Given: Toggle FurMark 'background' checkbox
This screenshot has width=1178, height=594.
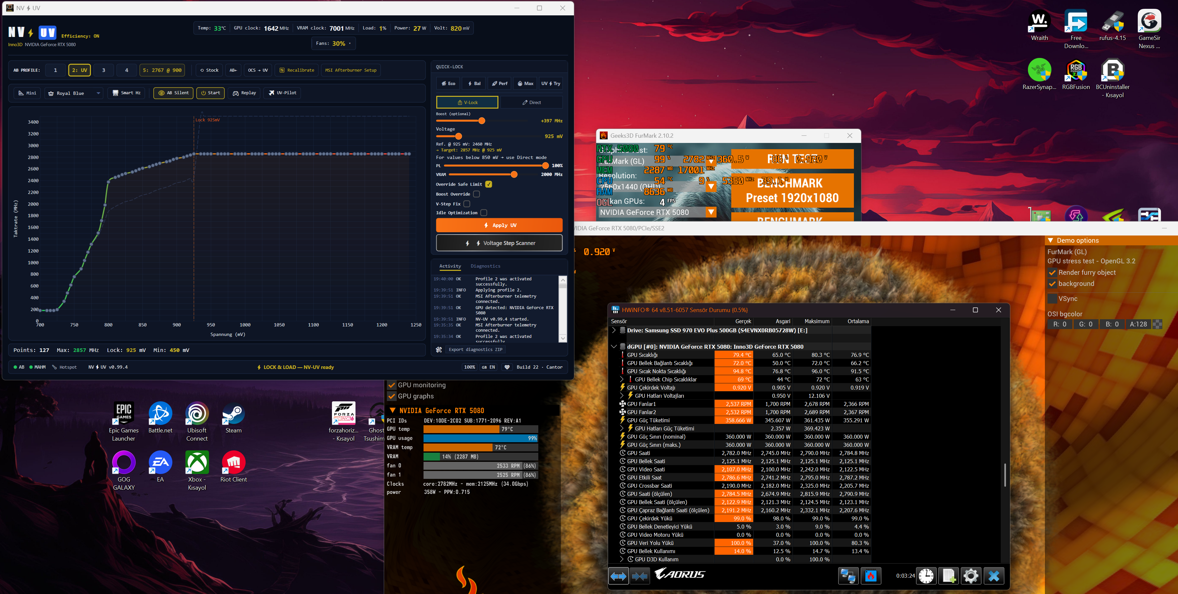Looking at the screenshot, I should tap(1052, 284).
